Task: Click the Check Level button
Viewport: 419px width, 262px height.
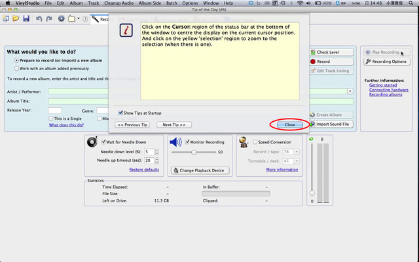Action: click(331, 52)
